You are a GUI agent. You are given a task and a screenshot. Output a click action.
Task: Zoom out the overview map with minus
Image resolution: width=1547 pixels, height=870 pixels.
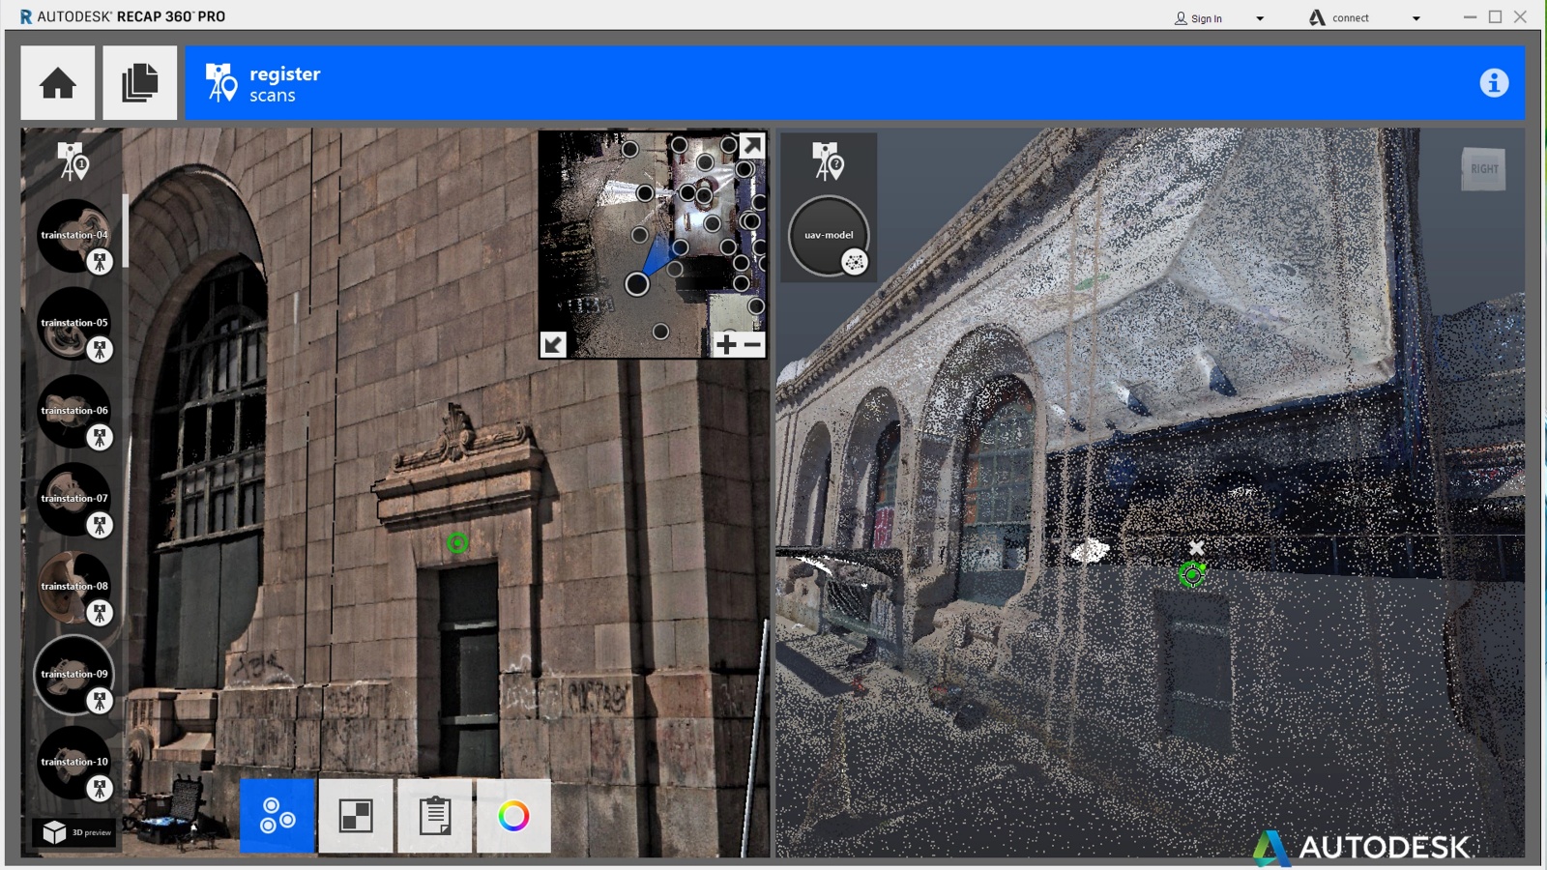[753, 344]
